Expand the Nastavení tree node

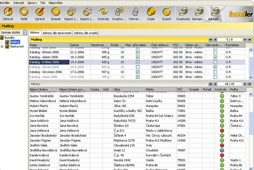[2, 46]
